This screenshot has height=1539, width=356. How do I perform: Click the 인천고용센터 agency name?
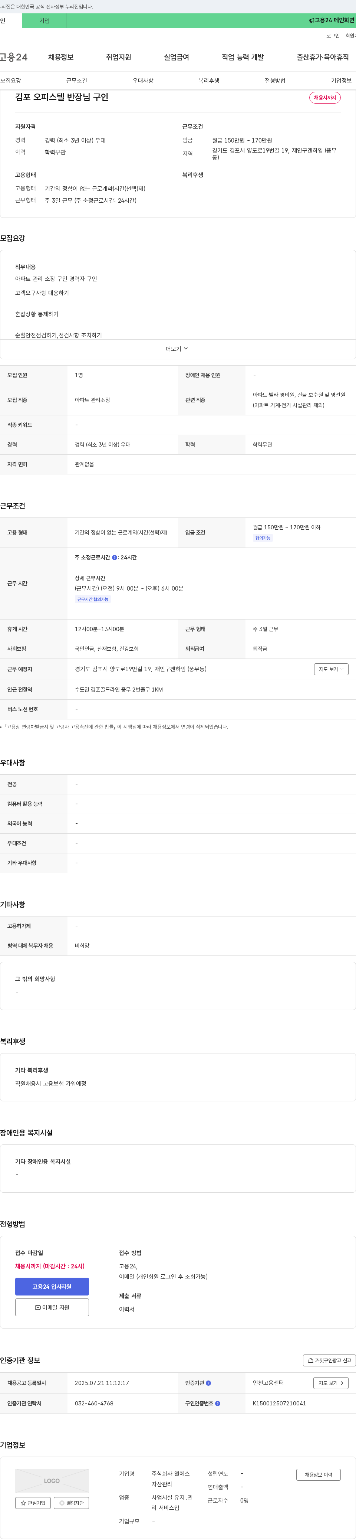(268, 1383)
